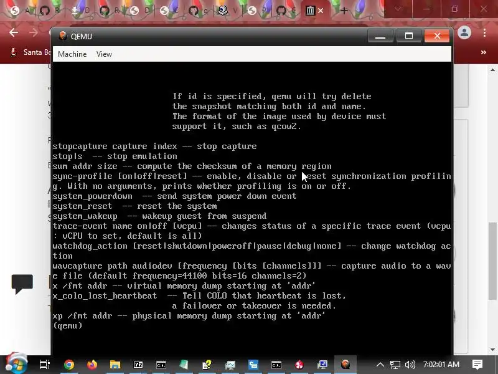498x374 pixels.
Task: Open the Windows Start menu
Action: click(17, 364)
